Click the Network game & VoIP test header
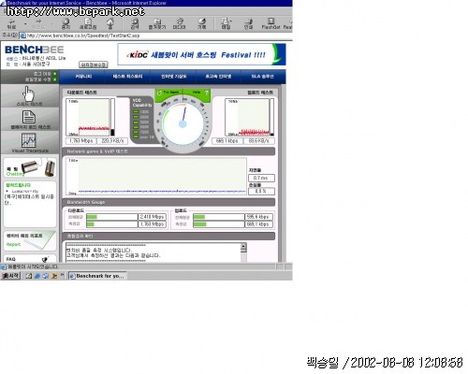Viewport: 468px width, 374px height. pos(168,151)
